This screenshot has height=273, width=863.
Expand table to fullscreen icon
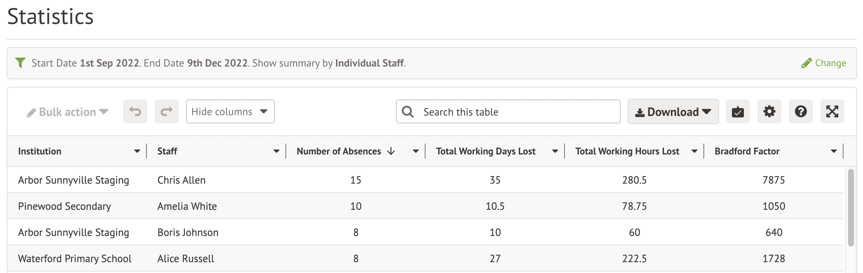(832, 111)
